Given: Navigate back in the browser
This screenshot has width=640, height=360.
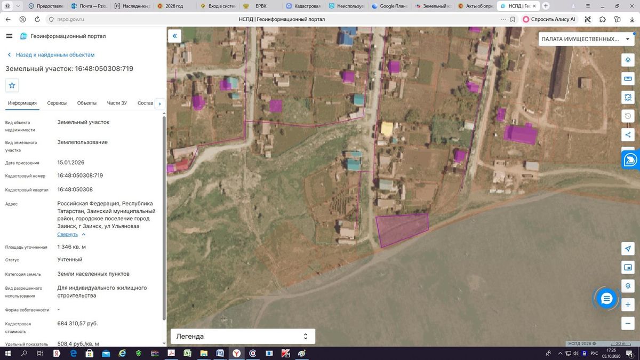Looking at the screenshot, I should coord(8,19).
